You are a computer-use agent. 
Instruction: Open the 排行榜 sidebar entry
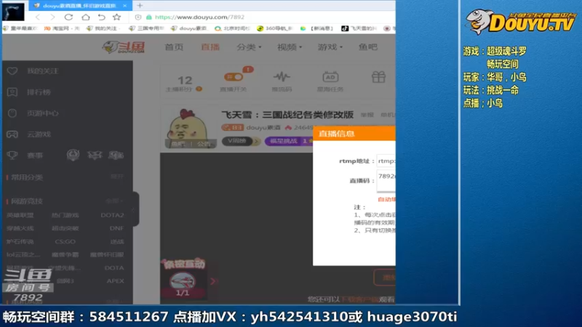[x=29, y=92]
